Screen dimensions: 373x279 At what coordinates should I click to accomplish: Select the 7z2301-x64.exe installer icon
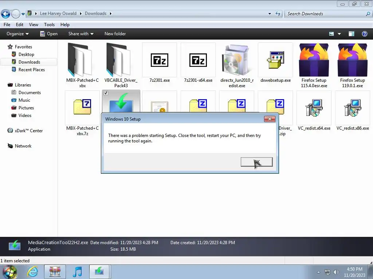(x=198, y=60)
